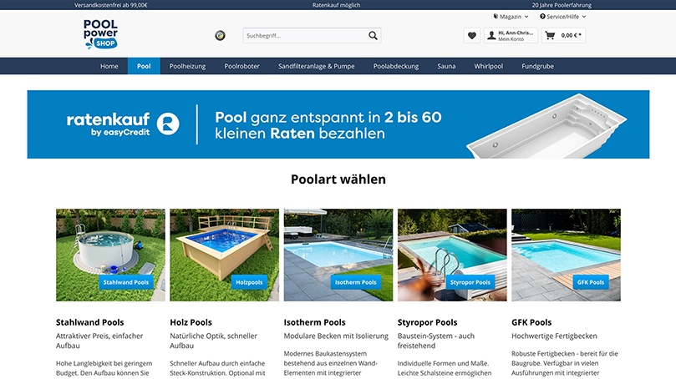This screenshot has height=379, width=676.
Task: Open the wishlist heart icon
Action: point(472,36)
